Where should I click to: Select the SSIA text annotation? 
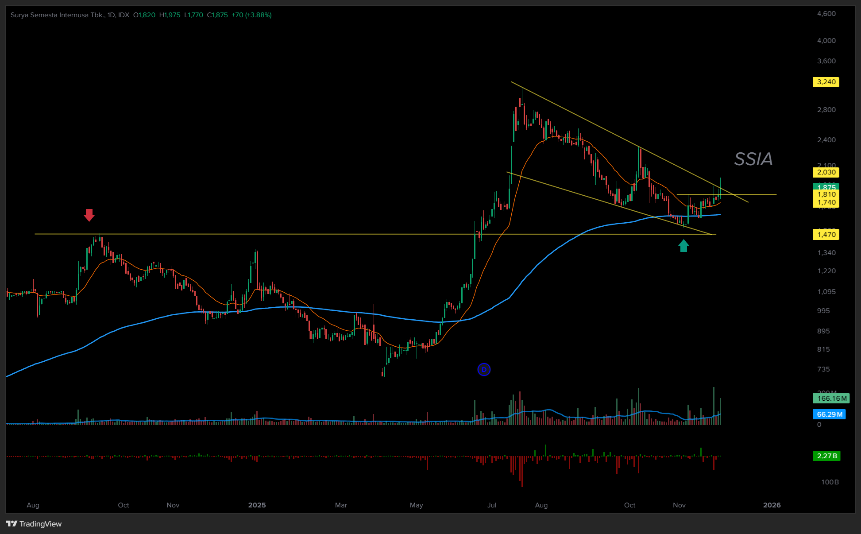tap(753, 159)
